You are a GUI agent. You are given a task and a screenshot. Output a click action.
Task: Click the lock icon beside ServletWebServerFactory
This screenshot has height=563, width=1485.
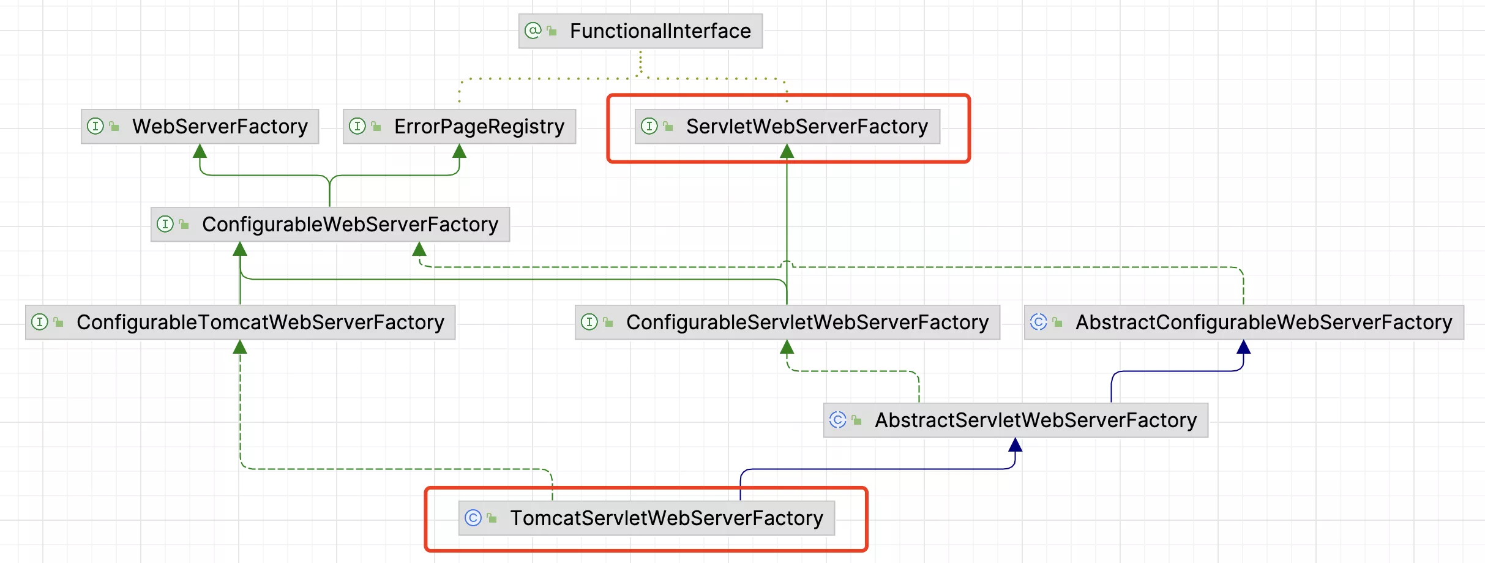(x=668, y=126)
